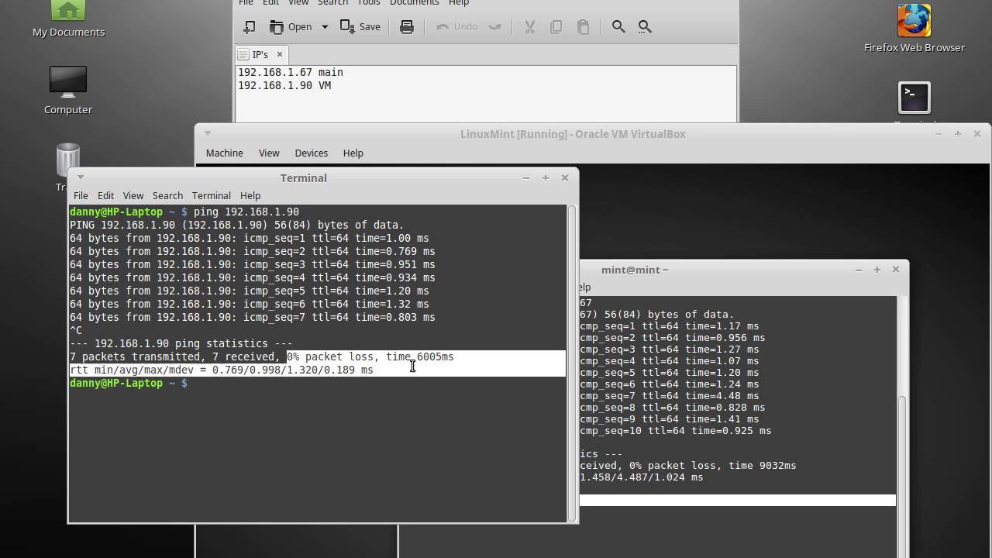Open the Terminal window menu arrow in titlebar
Image resolution: width=992 pixels, height=558 pixels.
(x=80, y=177)
